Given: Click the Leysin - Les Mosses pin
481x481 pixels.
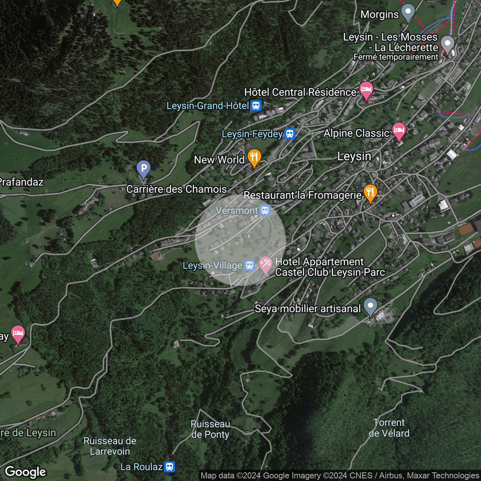Looking at the screenshot, I should 447,44.
